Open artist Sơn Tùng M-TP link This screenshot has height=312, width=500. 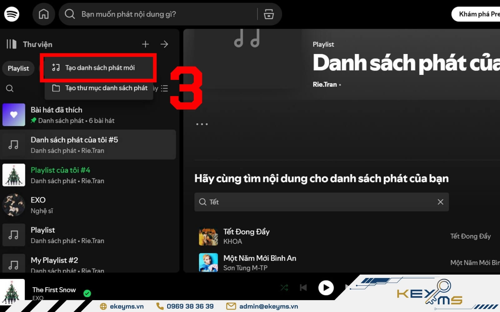[x=245, y=268]
